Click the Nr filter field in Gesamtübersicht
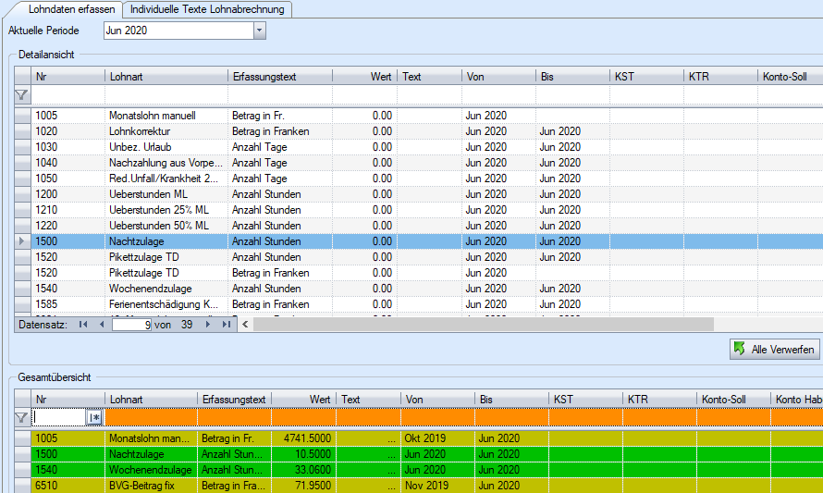823x493 pixels. 58,418
